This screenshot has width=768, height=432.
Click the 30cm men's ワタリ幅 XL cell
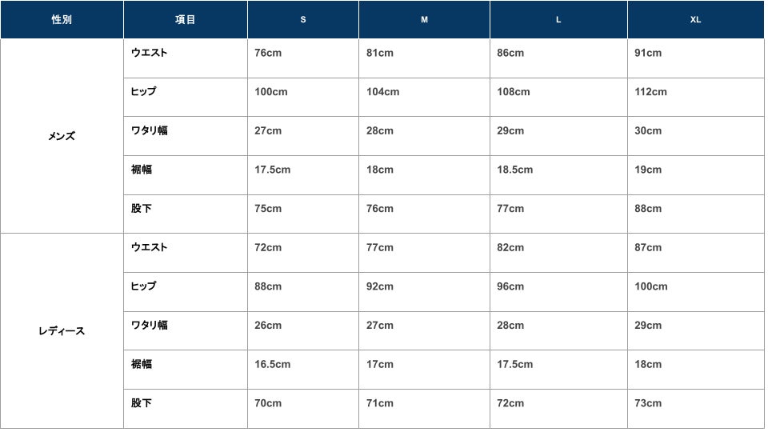point(648,130)
